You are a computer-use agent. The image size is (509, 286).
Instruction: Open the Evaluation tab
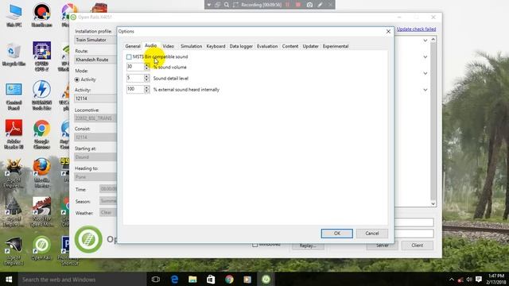267,46
